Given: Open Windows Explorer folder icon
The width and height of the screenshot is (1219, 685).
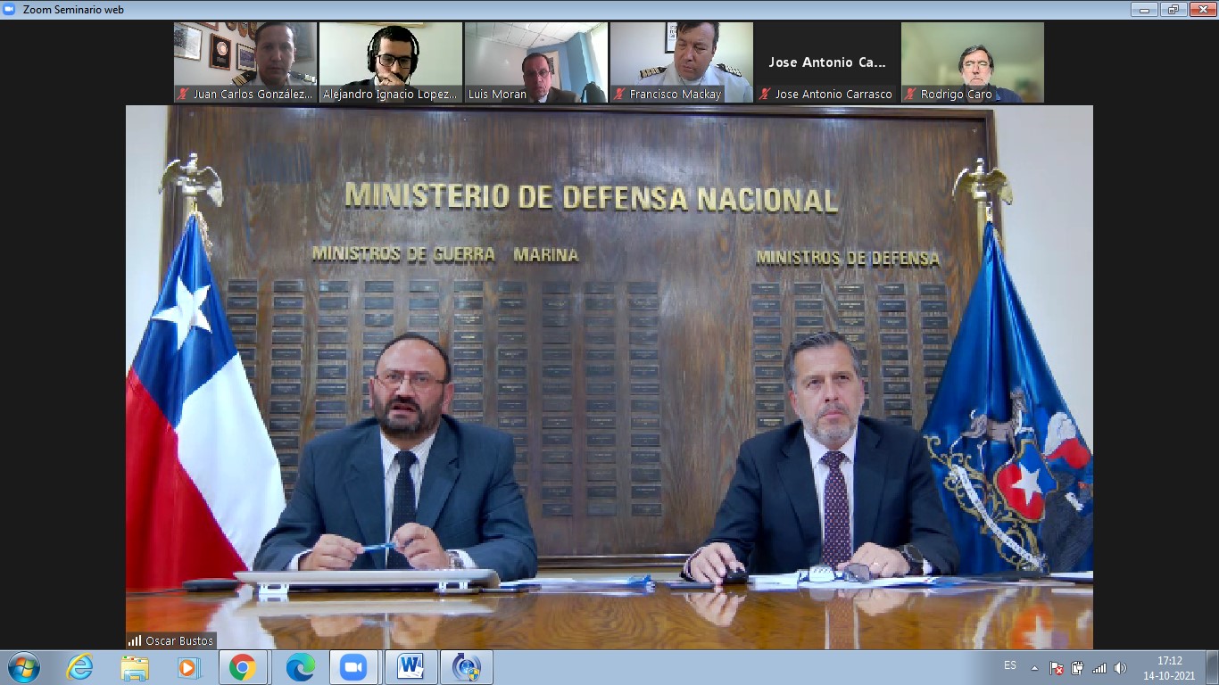Looking at the screenshot, I should click(135, 667).
